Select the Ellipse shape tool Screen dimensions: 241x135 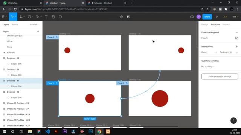click(x=29, y=16)
